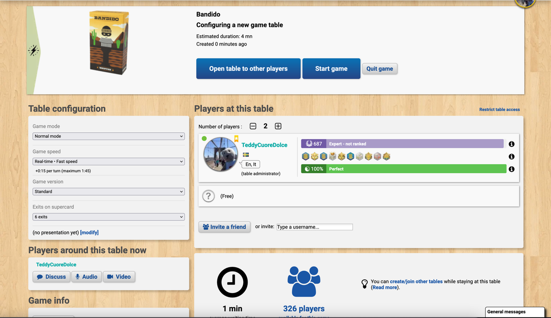Click the modify presentation link
Image resolution: width=551 pixels, height=318 pixels.
click(x=89, y=232)
